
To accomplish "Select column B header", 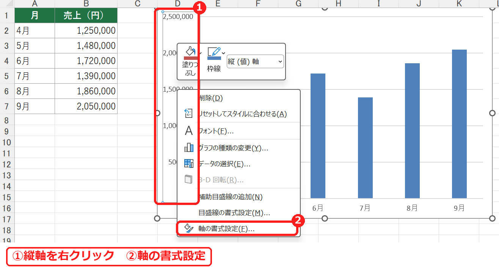I will [x=86, y=4].
